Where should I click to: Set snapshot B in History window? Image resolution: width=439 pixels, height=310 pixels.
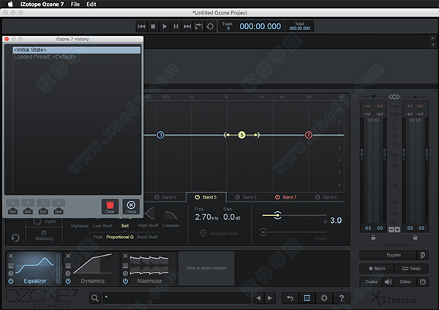pos(28,211)
